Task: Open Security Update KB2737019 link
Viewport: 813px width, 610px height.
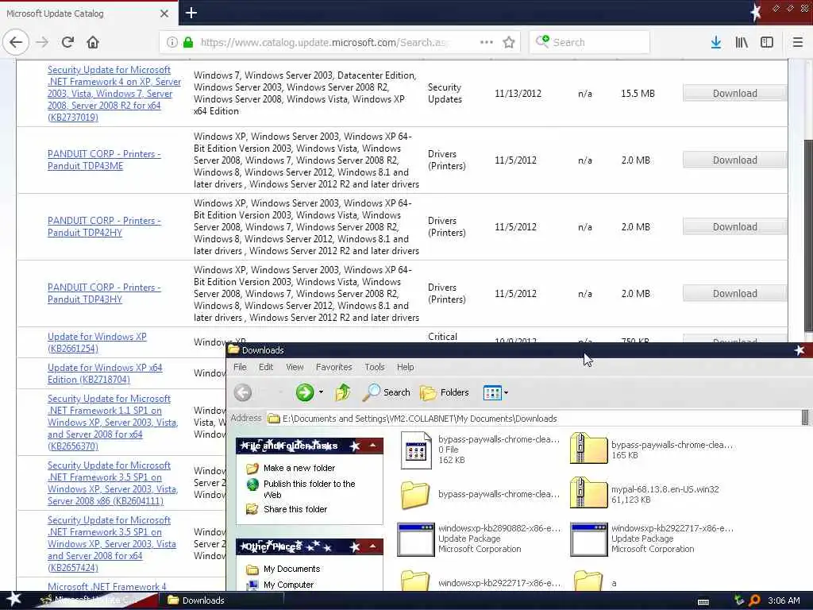Action: point(114,94)
